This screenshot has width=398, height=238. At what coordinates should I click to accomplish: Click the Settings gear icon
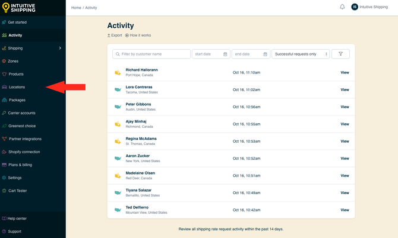point(4,178)
